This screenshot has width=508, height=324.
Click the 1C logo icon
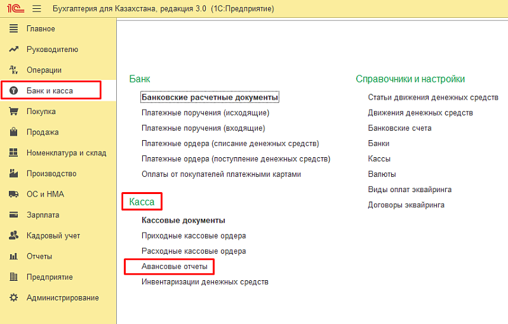point(13,9)
